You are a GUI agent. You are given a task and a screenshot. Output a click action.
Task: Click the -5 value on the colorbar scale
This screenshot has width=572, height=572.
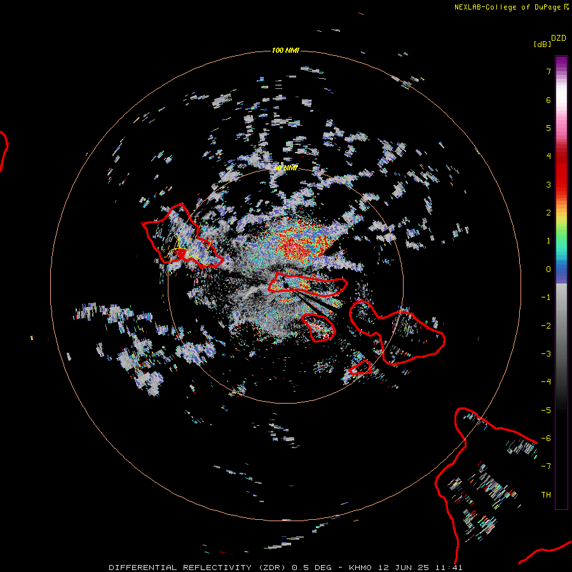pos(546,411)
